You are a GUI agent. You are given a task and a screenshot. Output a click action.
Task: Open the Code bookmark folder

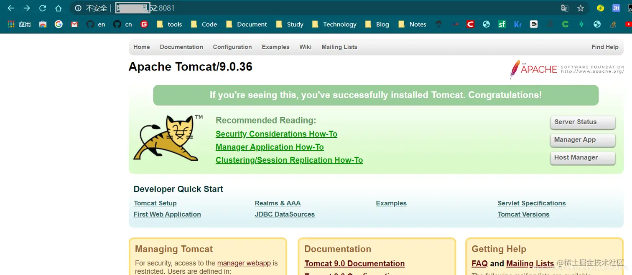pos(204,24)
